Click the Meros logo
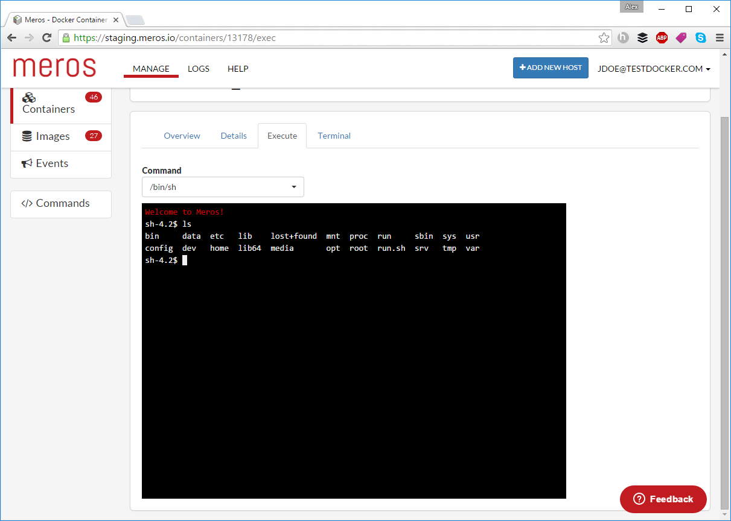Screen dimensions: 731x521 [54, 68]
